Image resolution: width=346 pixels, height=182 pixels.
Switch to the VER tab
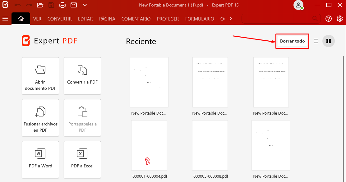coord(37,19)
